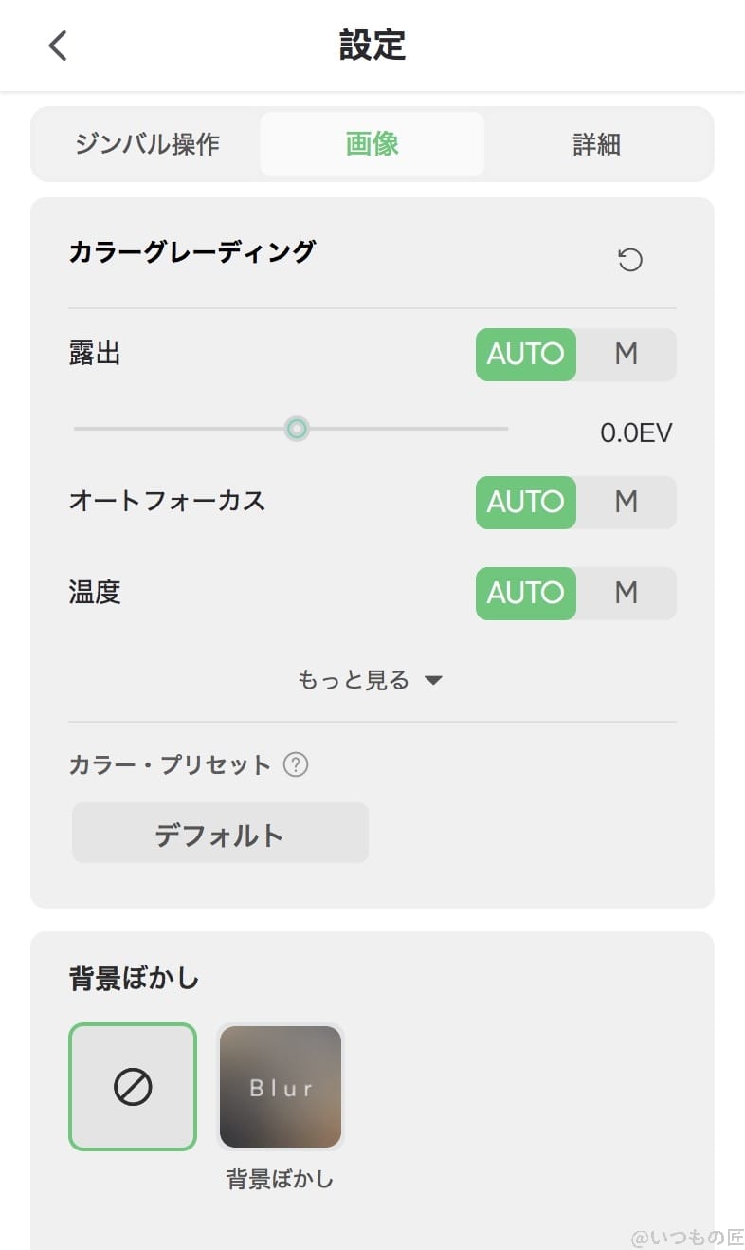The height and width of the screenshot is (1250, 745).
Task: Open the color preset help icon
Action: [x=296, y=764]
